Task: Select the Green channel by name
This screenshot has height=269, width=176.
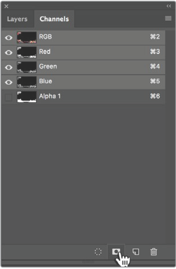Action: tap(48, 67)
